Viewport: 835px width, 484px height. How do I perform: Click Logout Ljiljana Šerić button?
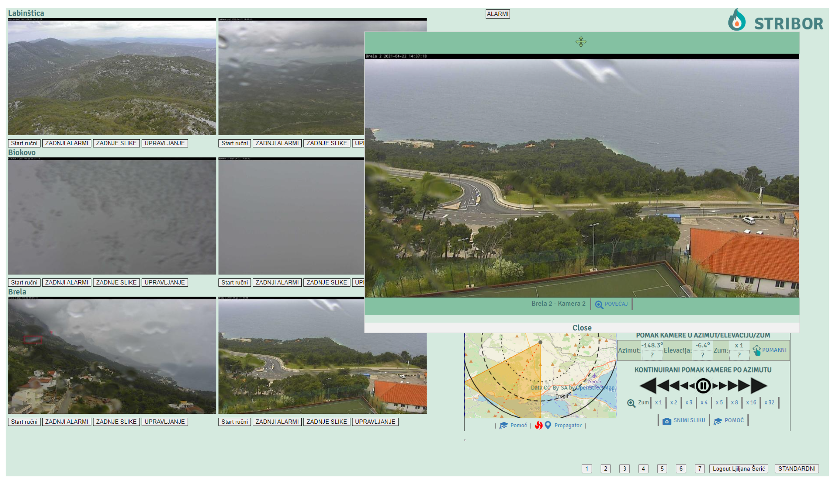pos(738,468)
